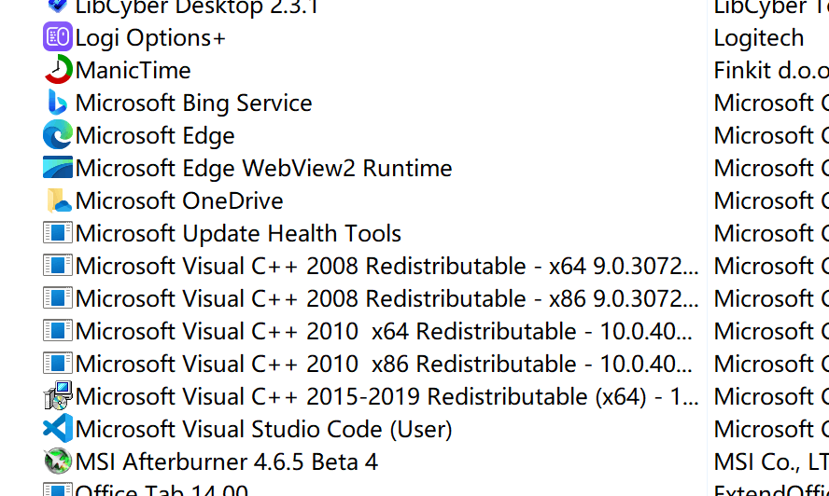The width and height of the screenshot is (829, 496).
Task: Select MSI Afterburner 4.6.5 Beta 4 entry
Action: pos(227,462)
